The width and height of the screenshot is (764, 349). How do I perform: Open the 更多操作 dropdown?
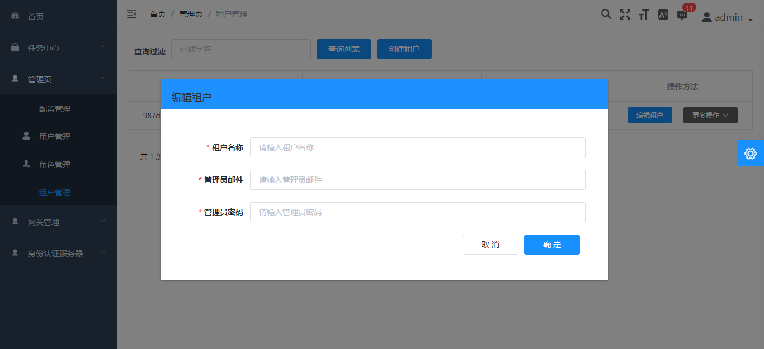click(x=710, y=115)
